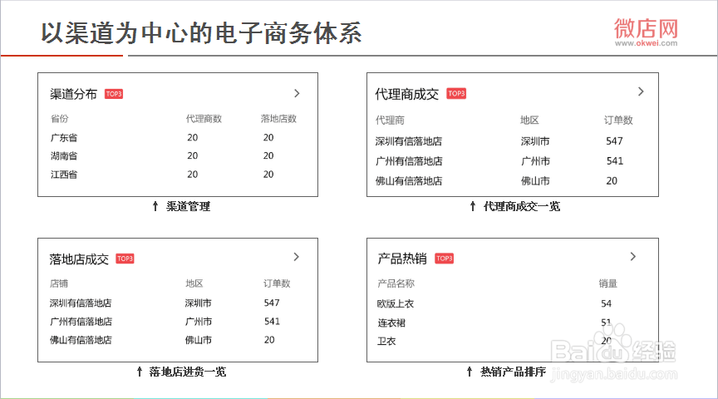Click 广州市 in 代理商成交 card

pos(535,161)
